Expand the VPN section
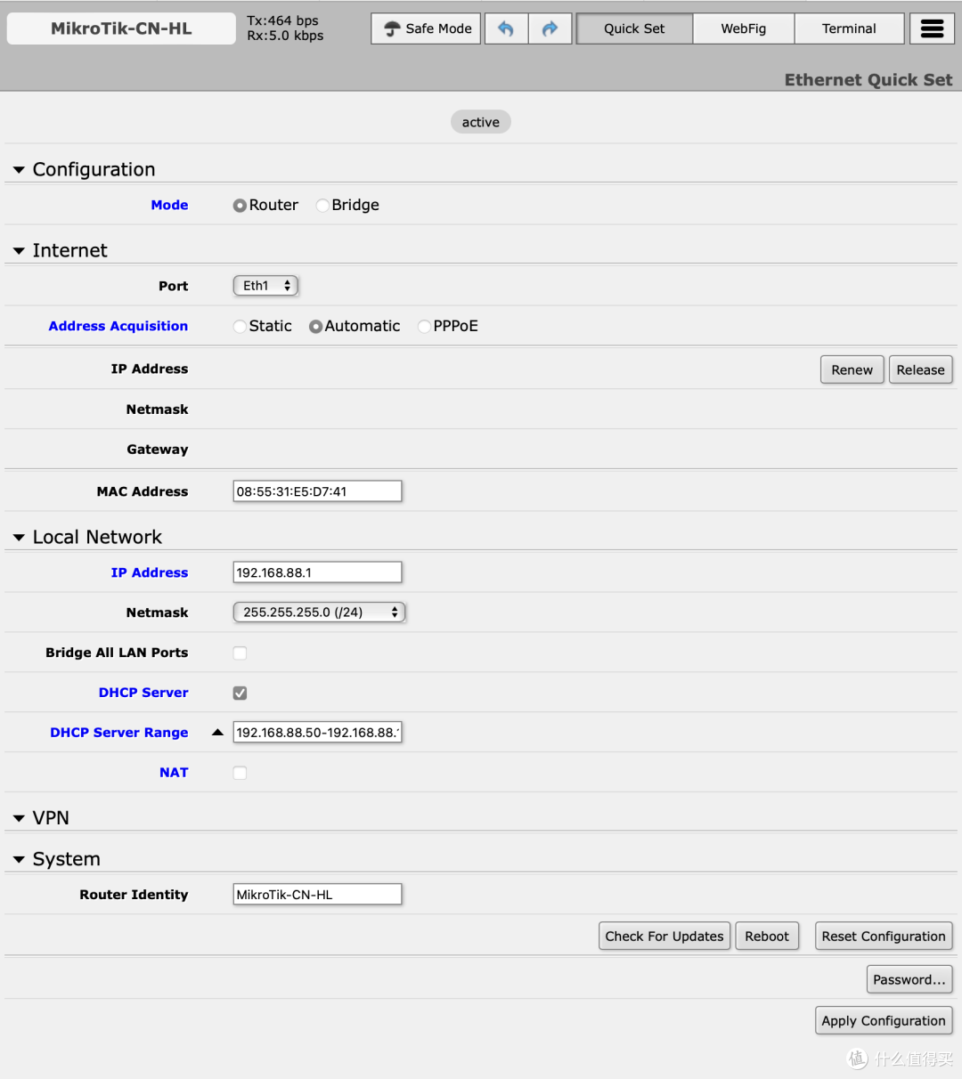The width and height of the screenshot is (962, 1079). [19, 818]
